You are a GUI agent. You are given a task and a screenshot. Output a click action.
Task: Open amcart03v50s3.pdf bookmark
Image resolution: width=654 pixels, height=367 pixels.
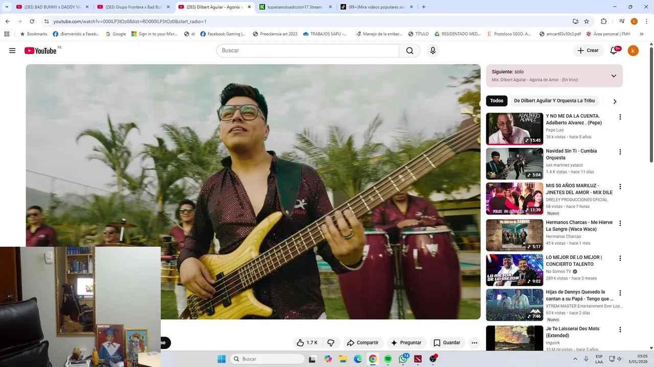(560, 34)
